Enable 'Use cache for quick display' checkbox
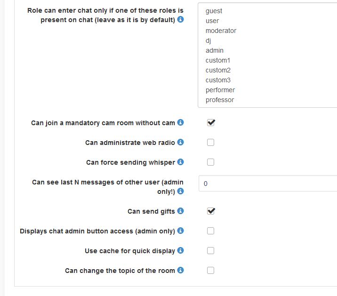 pos(211,250)
